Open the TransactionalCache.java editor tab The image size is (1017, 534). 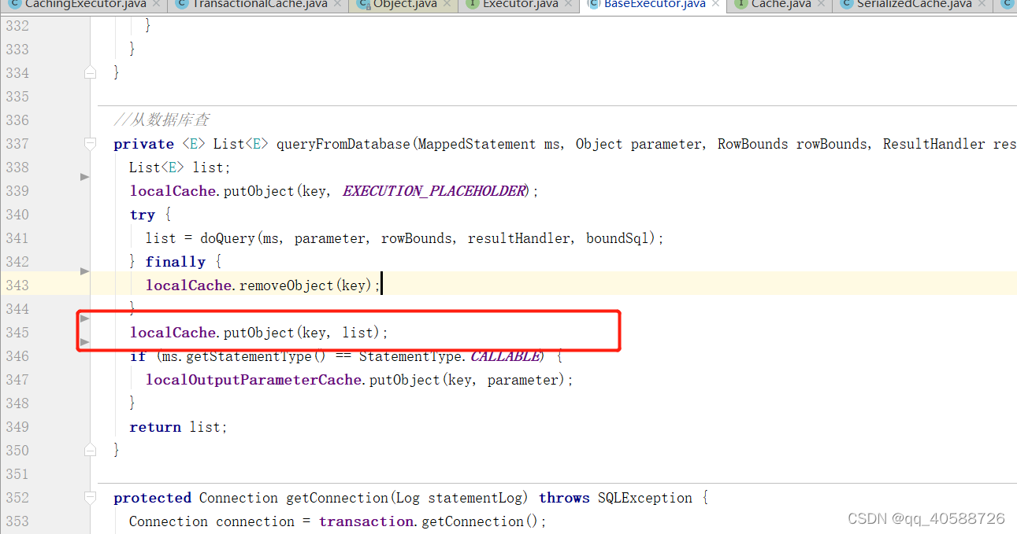click(259, 4)
